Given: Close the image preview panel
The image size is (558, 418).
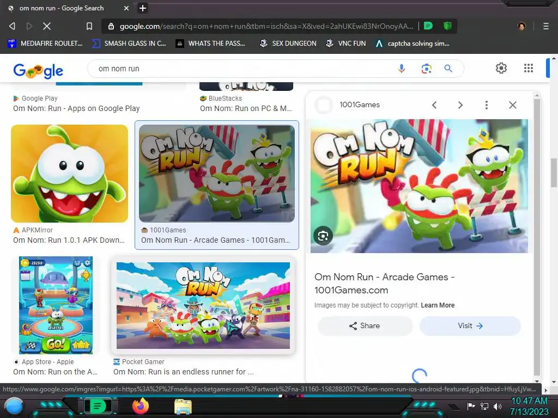Looking at the screenshot, I should [x=512, y=105].
